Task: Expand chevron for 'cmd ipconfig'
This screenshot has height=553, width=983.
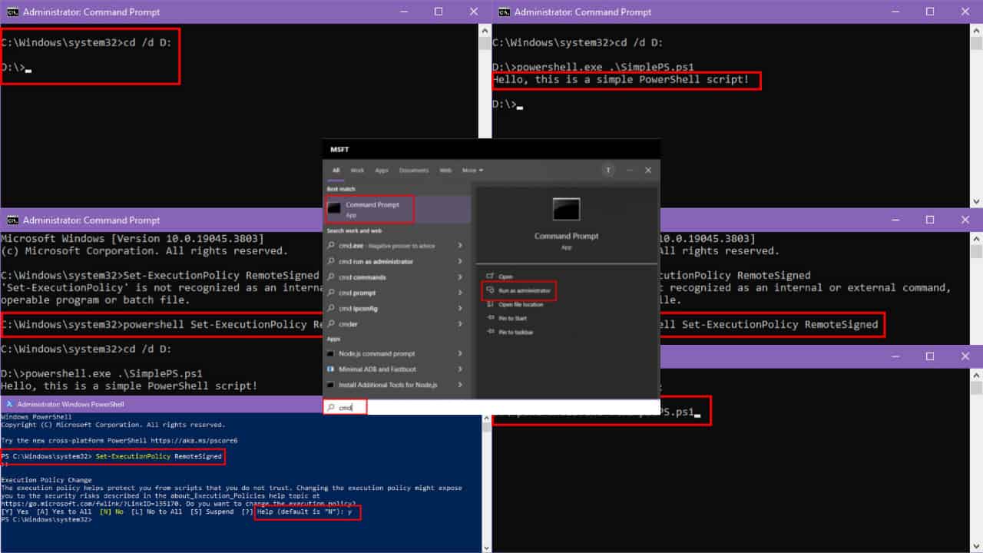Action: (x=460, y=308)
